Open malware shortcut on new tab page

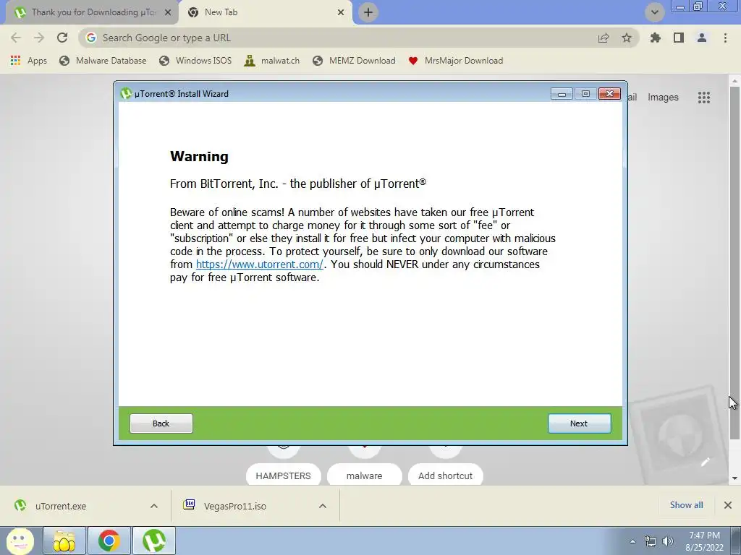364,476
